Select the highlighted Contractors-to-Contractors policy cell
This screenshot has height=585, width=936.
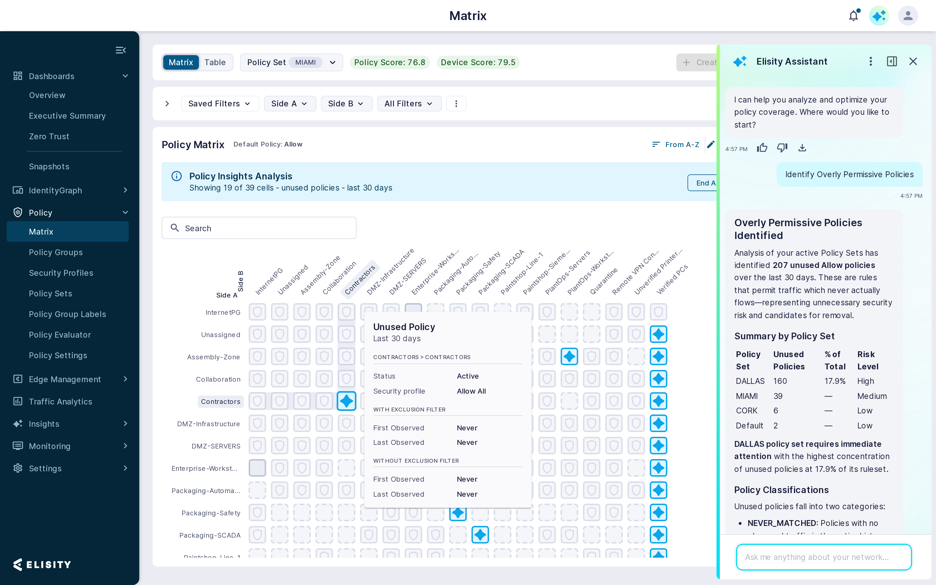point(346,401)
